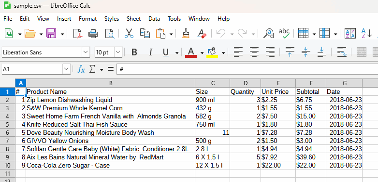Click the Redo arrow
378x182 pixels.
click(242, 33)
